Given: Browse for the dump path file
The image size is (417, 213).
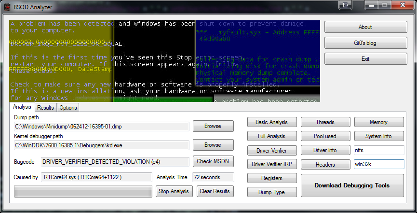Looking at the screenshot, I should (x=213, y=126).
